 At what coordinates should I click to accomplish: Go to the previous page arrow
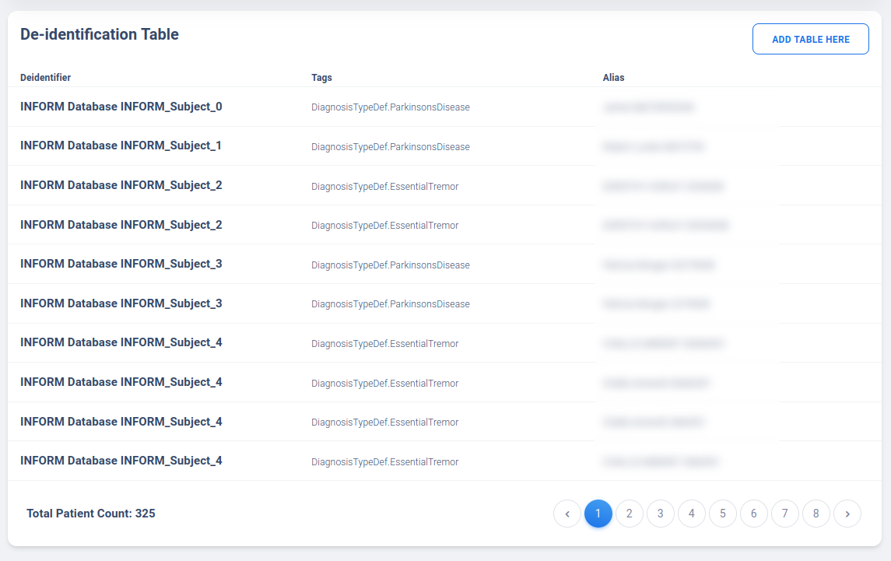coord(567,514)
